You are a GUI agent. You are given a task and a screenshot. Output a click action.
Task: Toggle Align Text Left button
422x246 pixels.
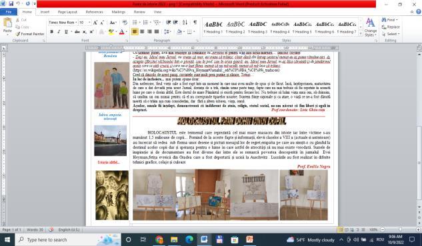(x=135, y=32)
